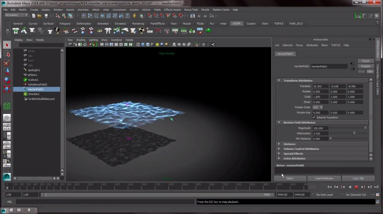This screenshot has height=214, width=383.
Task: Open viewport Shading menu
Action: pyautogui.click(x=81, y=40)
